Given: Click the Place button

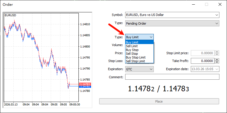Looking at the screenshot, I should 159,101.
